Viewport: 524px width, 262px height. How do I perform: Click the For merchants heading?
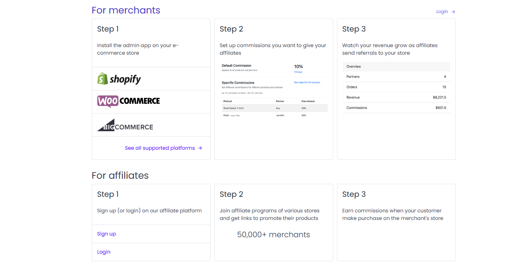coord(126,10)
